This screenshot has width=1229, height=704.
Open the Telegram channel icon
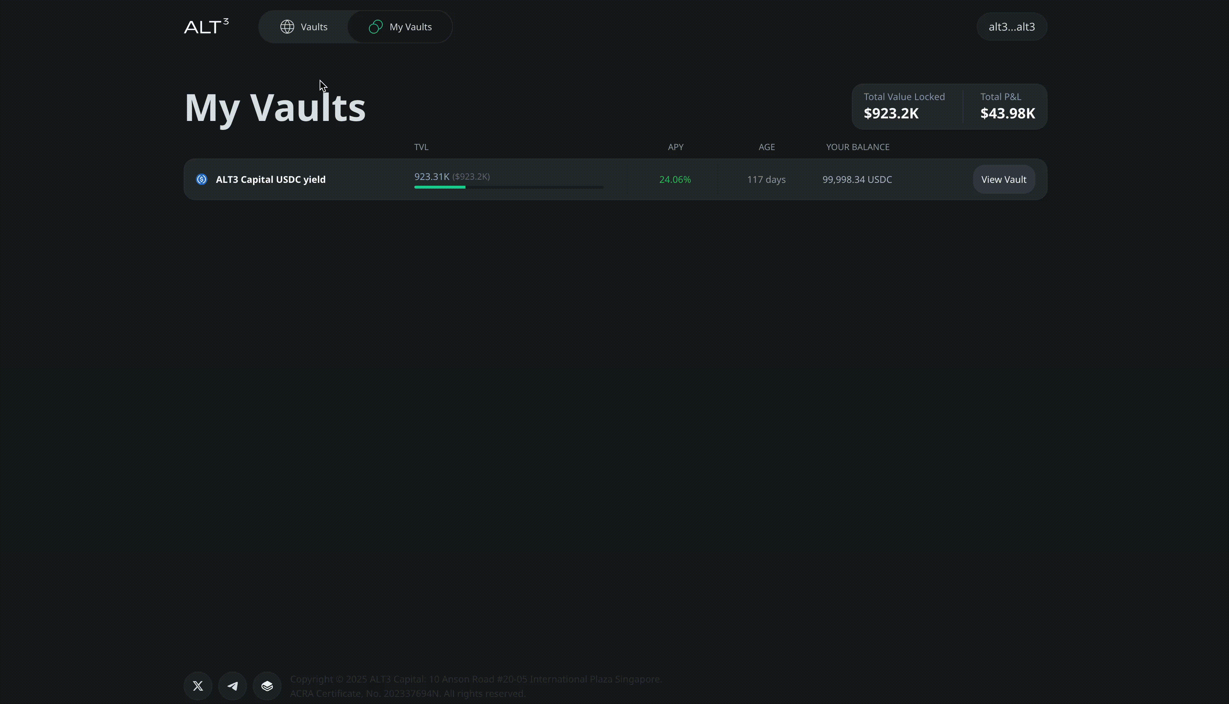pos(233,686)
